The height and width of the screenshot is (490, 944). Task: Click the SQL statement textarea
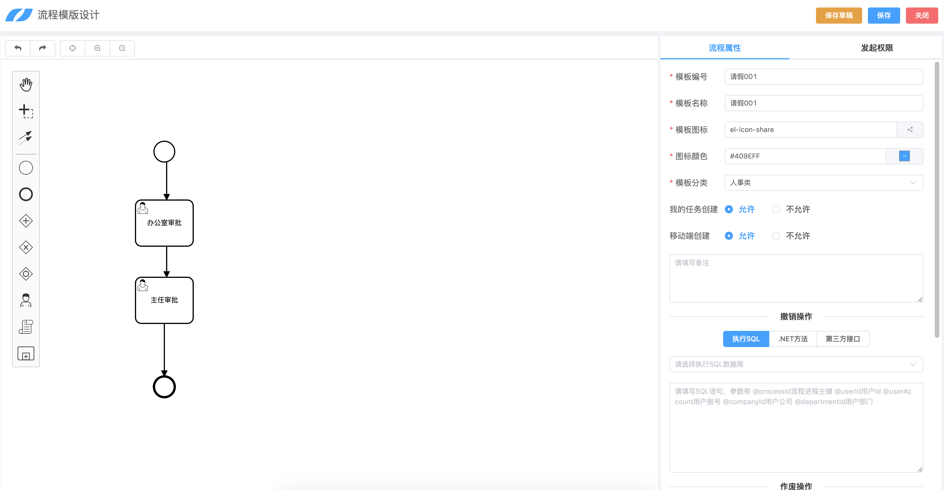click(796, 428)
